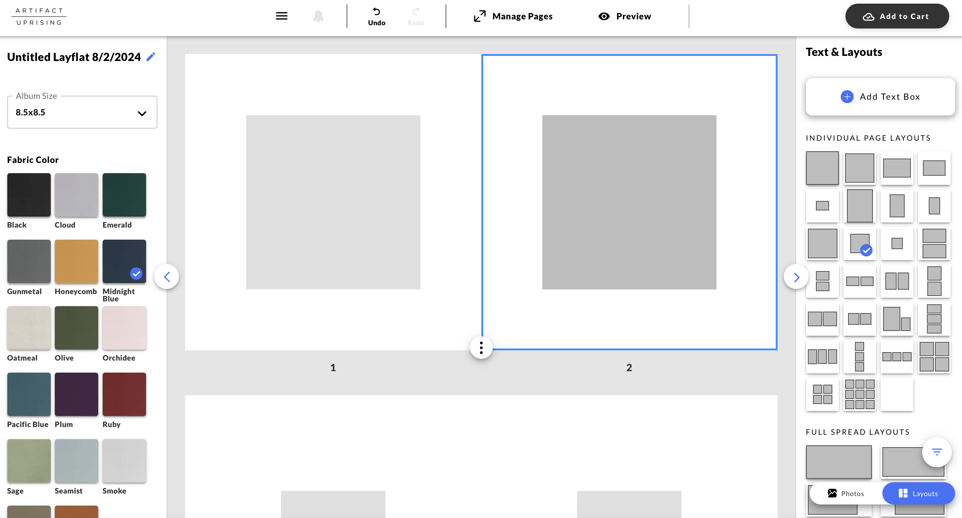Viewport: 962px width, 518px height.
Task: Open spread options three-dot menu
Action: point(481,347)
